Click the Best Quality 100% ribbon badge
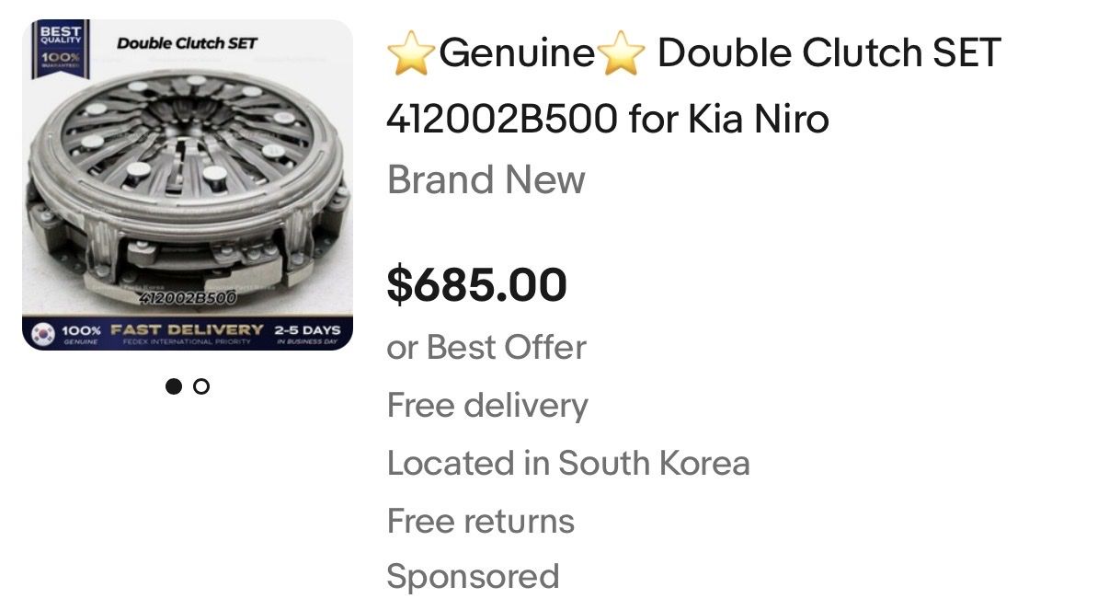This screenshot has width=1109, height=610. (58, 50)
